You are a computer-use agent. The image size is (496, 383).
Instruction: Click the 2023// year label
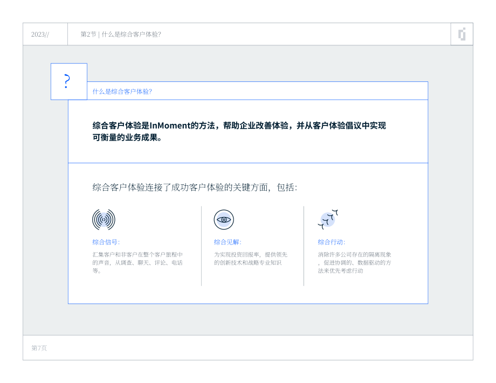pyautogui.click(x=40, y=34)
